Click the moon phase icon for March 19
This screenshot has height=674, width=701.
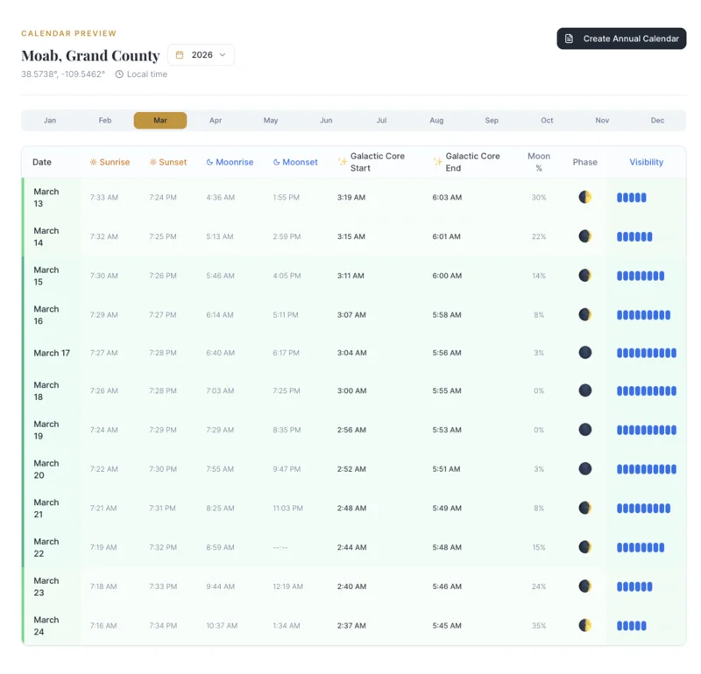[584, 430]
